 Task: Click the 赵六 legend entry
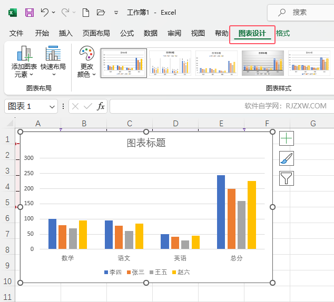[181, 272]
